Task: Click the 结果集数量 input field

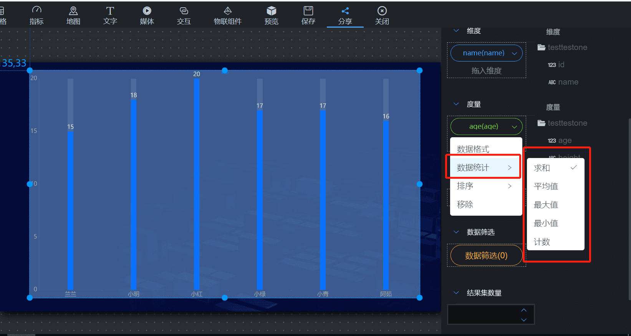Action: point(491,314)
